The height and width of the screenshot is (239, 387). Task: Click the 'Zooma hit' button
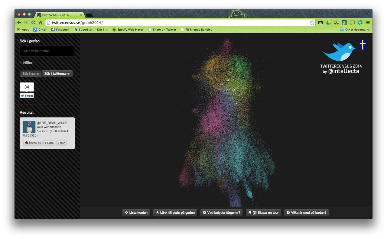click(33, 143)
